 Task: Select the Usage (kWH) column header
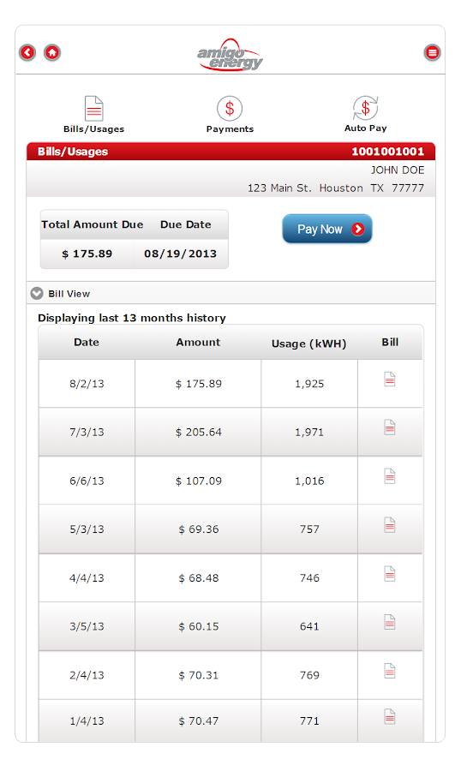(309, 344)
